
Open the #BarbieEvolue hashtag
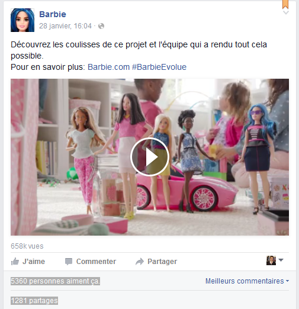159,67
